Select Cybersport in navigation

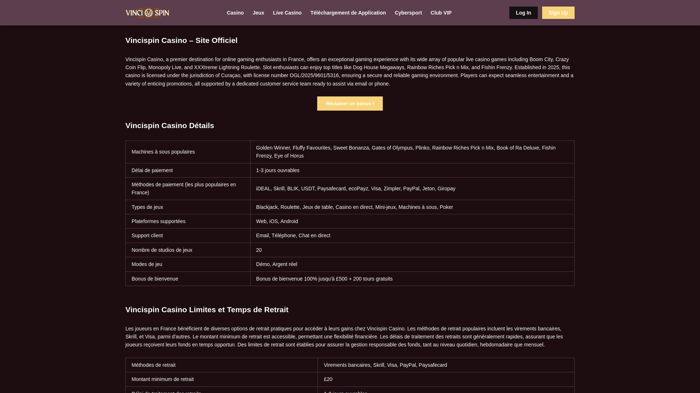pyautogui.click(x=408, y=13)
